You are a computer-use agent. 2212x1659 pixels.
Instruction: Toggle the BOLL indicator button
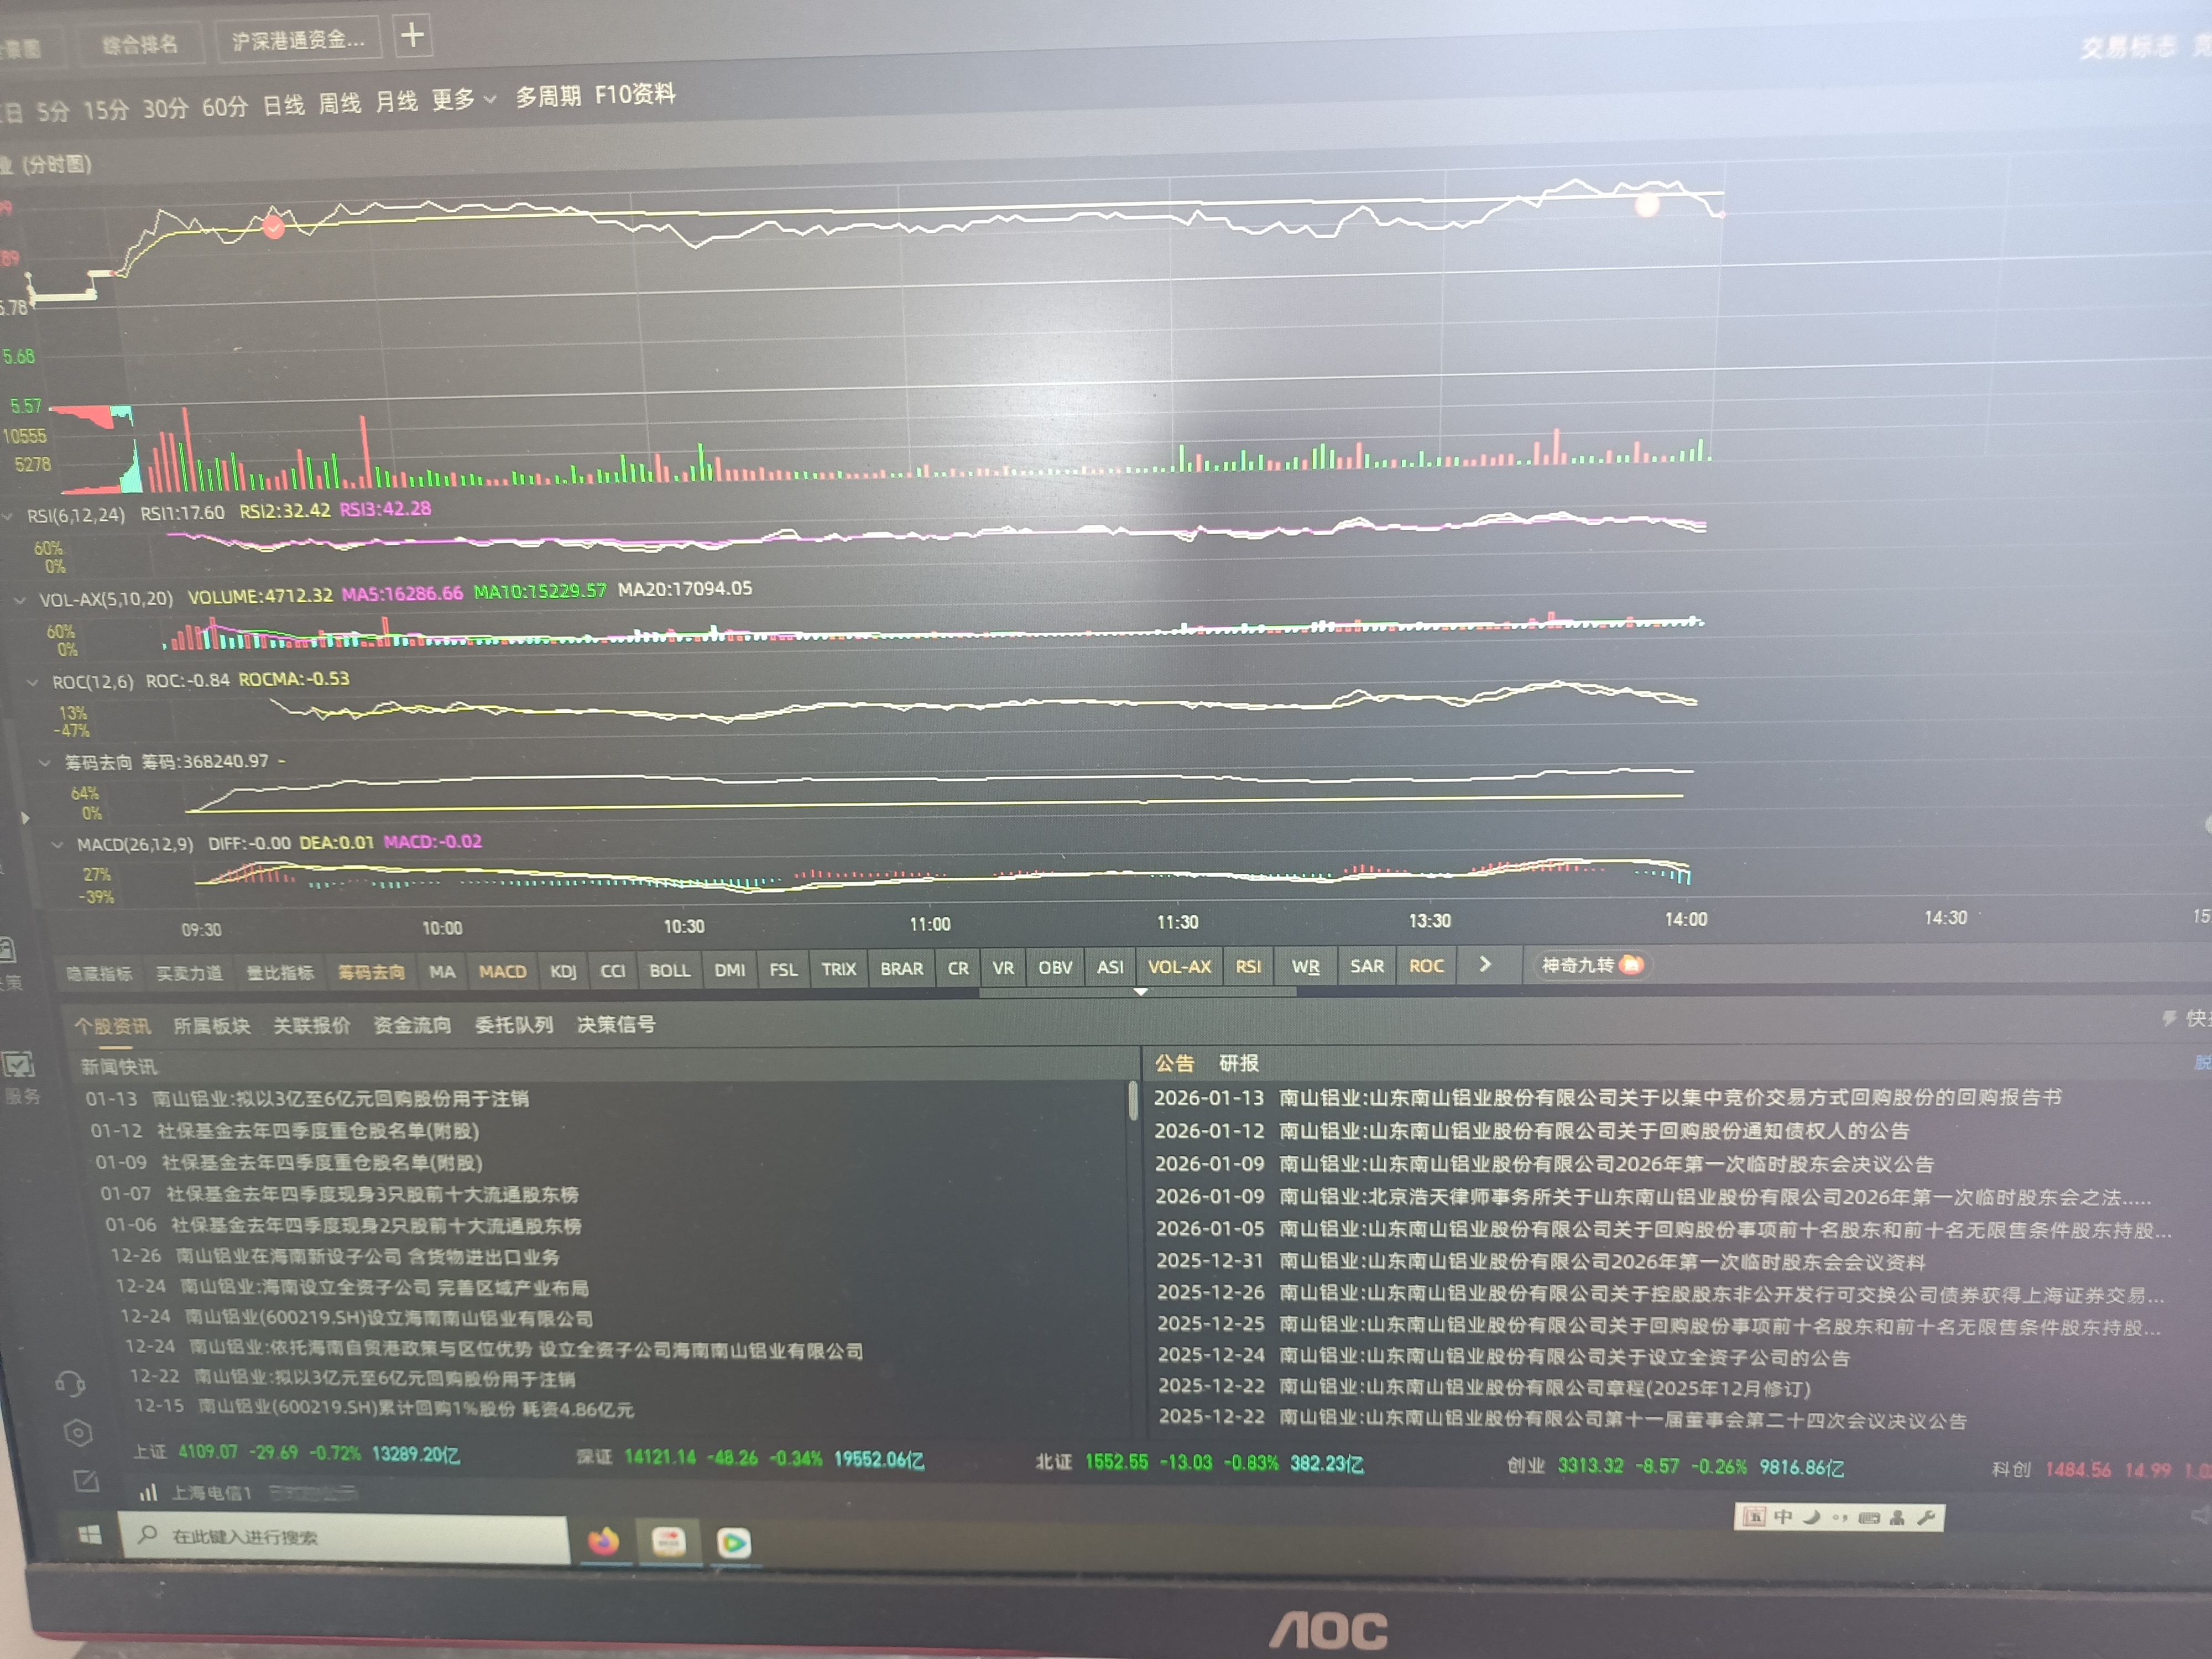(669, 970)
